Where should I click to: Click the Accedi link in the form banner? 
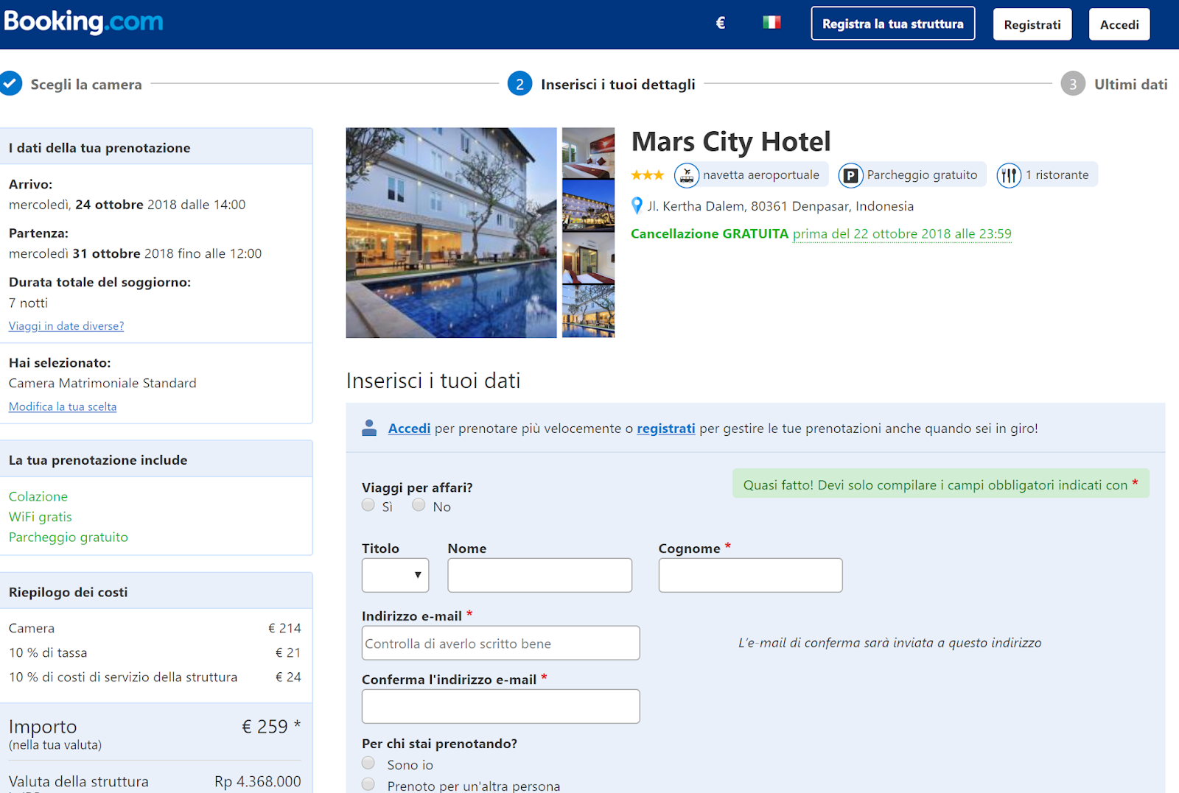tap(409, 429)
